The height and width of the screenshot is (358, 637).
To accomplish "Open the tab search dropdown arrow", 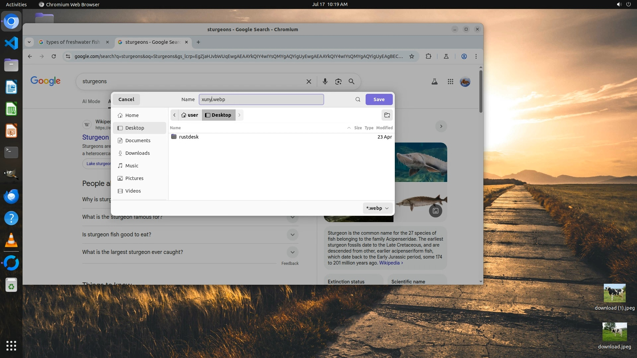I will click(x=29, y=42).
